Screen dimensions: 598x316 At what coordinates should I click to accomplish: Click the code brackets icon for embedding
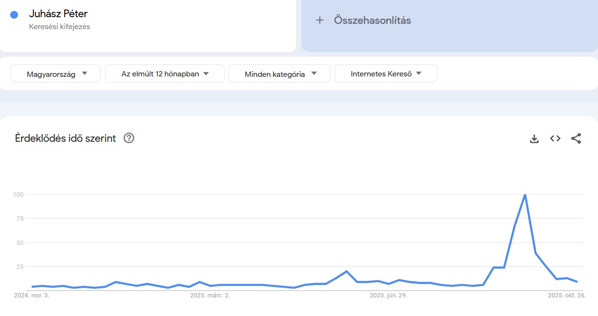click(x=555, y=138)
